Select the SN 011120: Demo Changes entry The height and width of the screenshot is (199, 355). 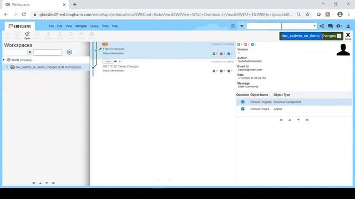[163, 67]
